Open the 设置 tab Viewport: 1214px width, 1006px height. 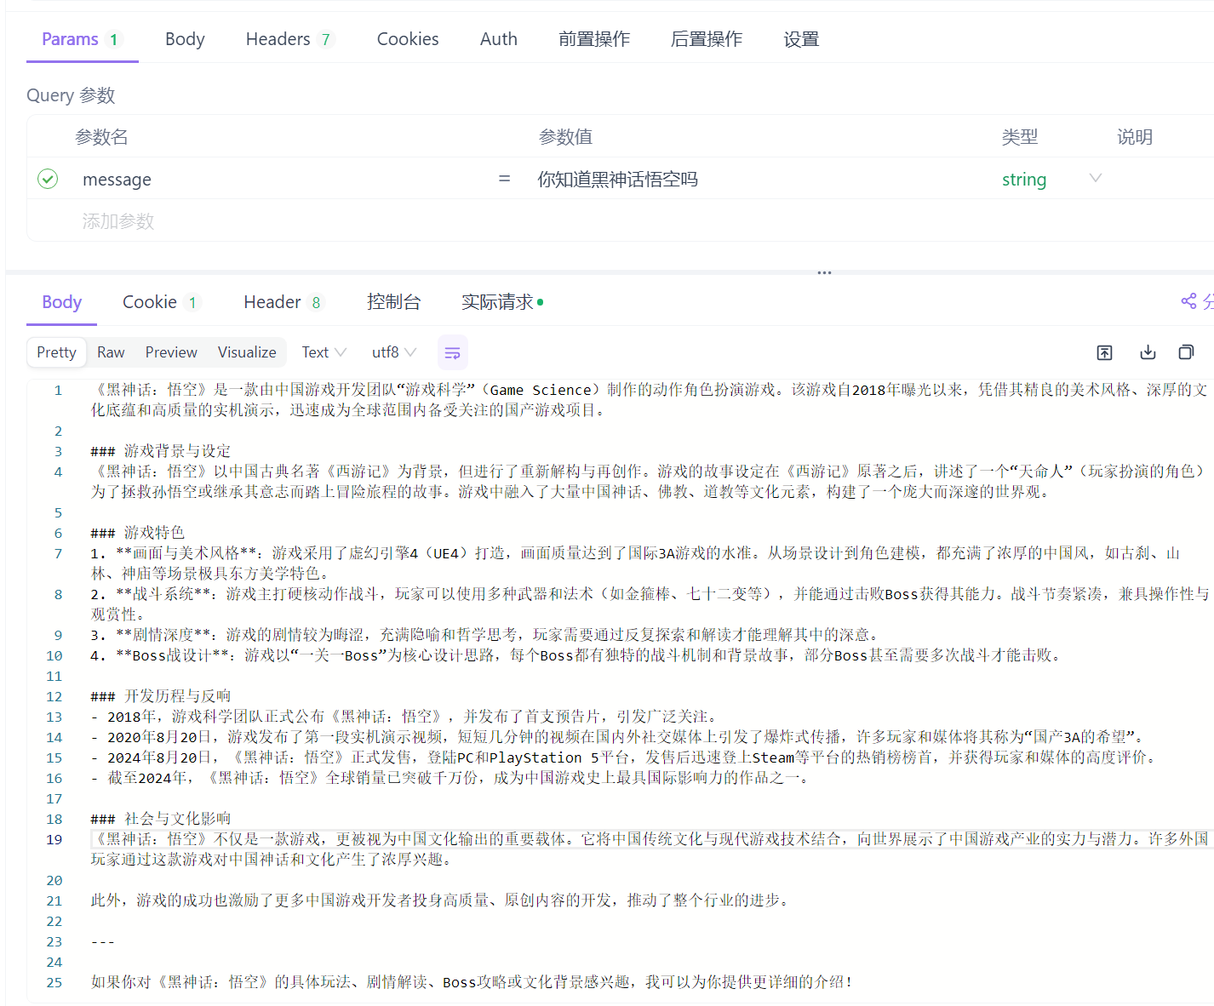pyautogui.click(x=801, y=39)
